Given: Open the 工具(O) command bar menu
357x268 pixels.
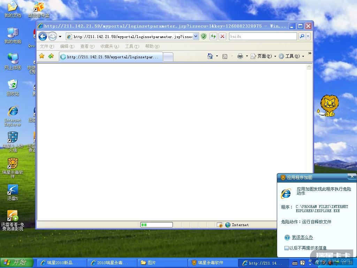Looking at the screenshot, I should [291, 56].
